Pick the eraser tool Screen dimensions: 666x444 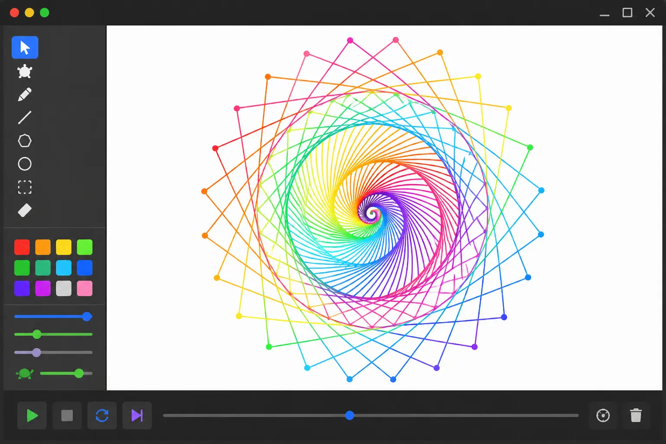[25, 210]
